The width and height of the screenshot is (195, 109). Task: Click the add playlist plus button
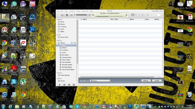pyautogui.click(x=60, y=85)
